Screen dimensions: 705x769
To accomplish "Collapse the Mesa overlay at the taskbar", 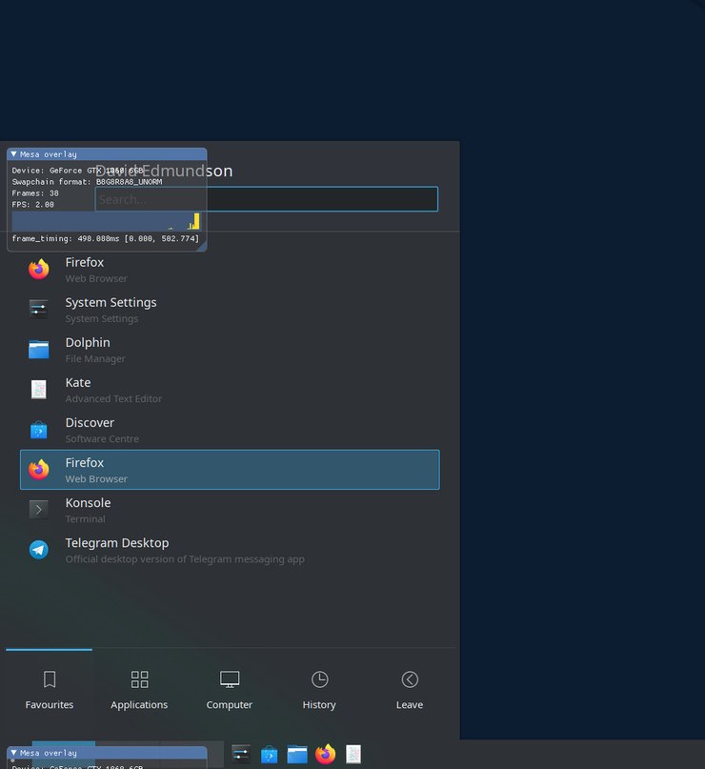I will (x=13, y=753).
